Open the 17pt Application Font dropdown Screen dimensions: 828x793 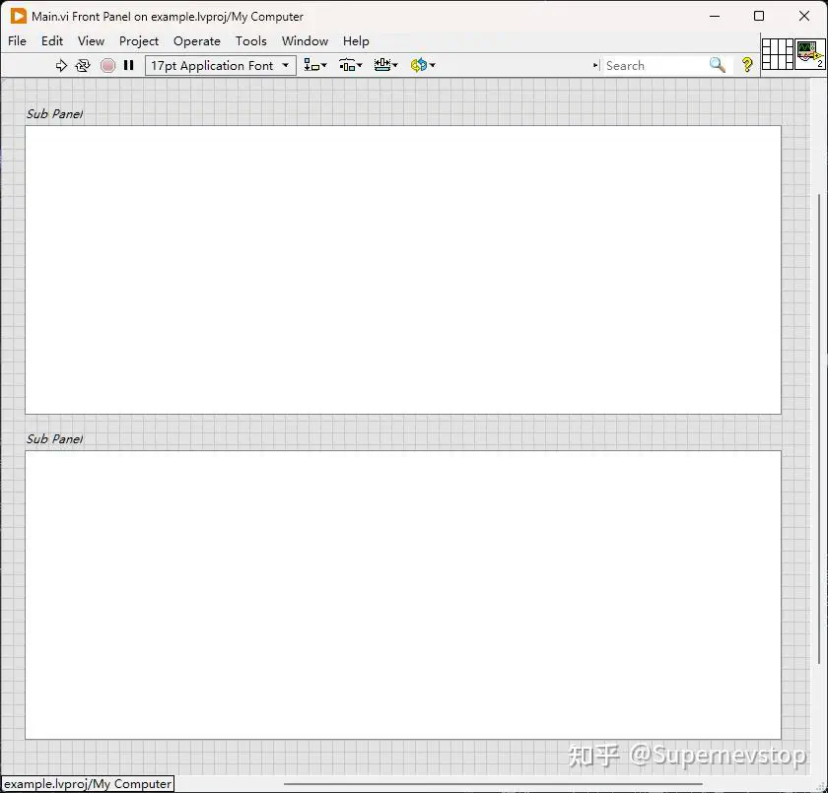[220, 65]
